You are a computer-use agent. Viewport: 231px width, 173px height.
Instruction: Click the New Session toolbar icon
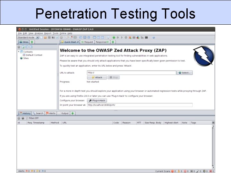(x=41, y=37)
